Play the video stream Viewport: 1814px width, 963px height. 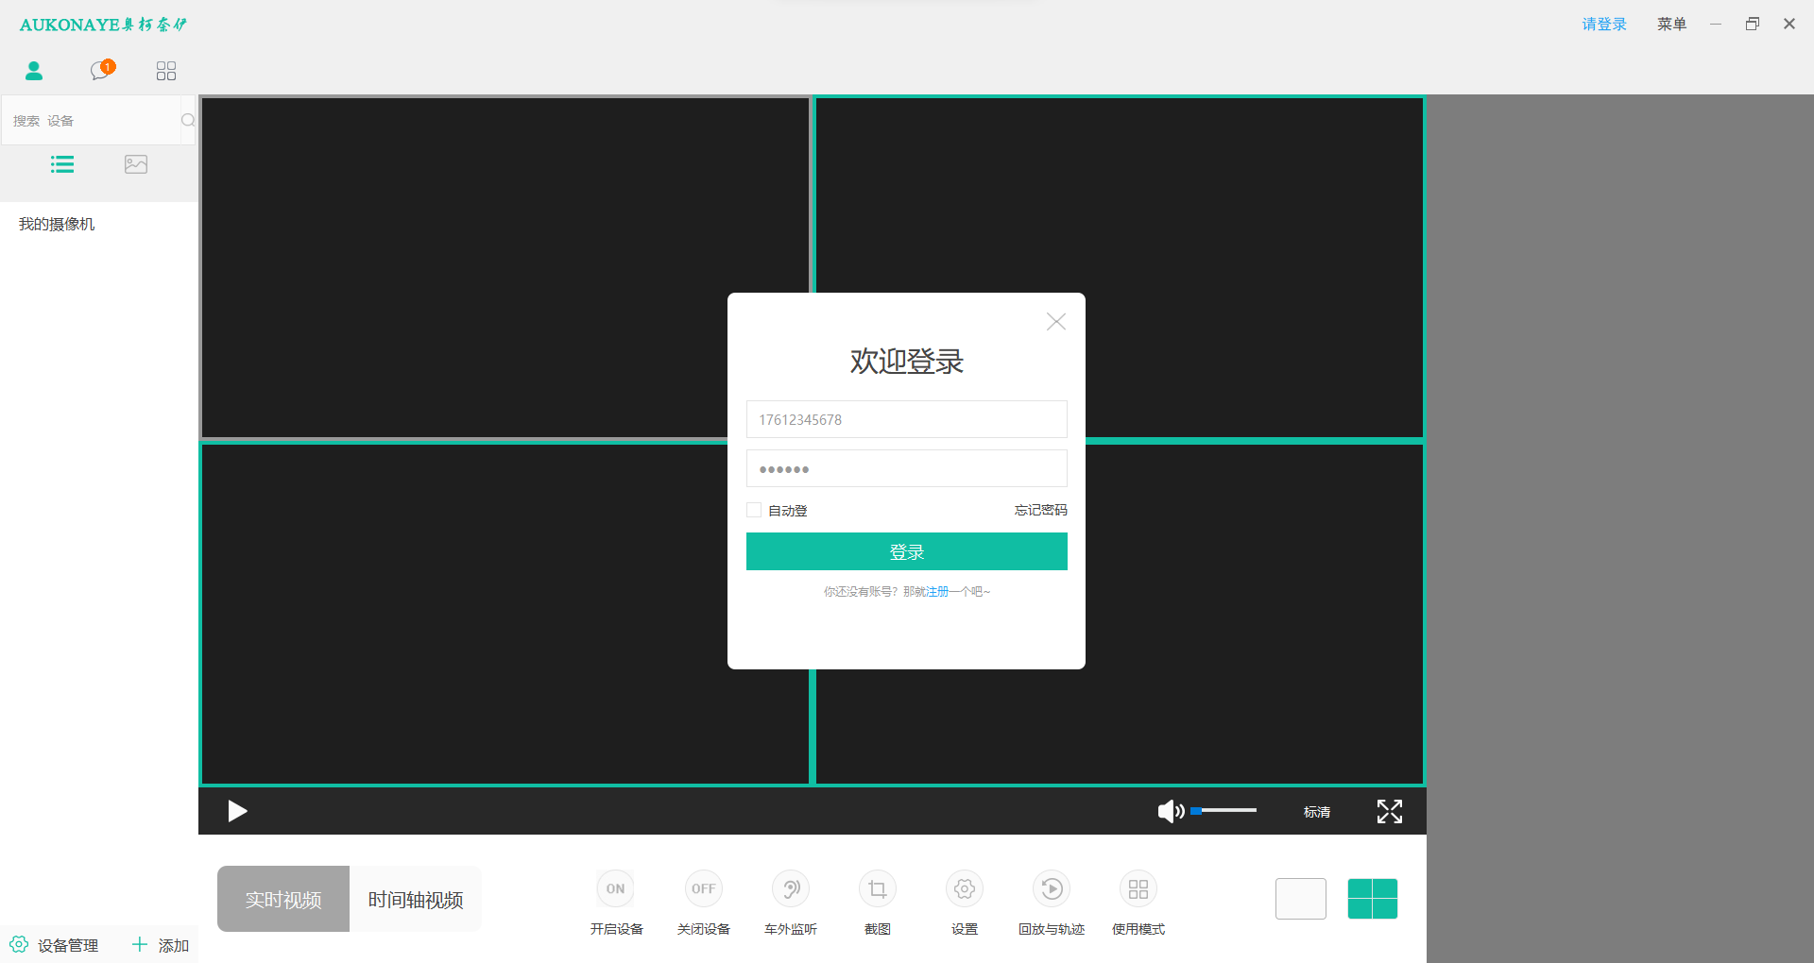[x=237, y=811]
